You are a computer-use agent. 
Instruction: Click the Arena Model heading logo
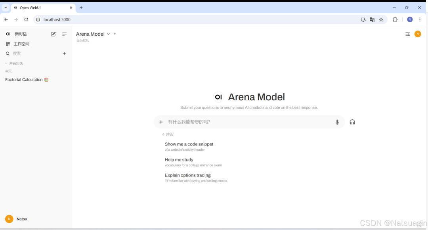tap(218, 97)
